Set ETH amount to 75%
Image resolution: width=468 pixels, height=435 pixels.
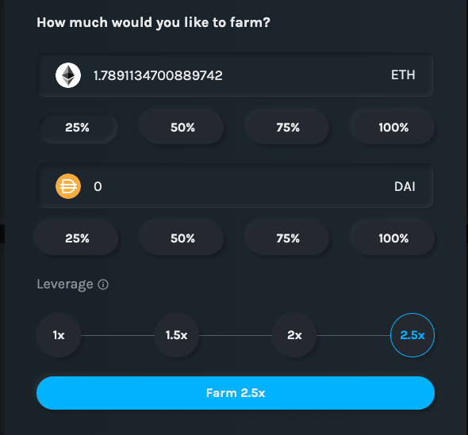coord(288,128)
